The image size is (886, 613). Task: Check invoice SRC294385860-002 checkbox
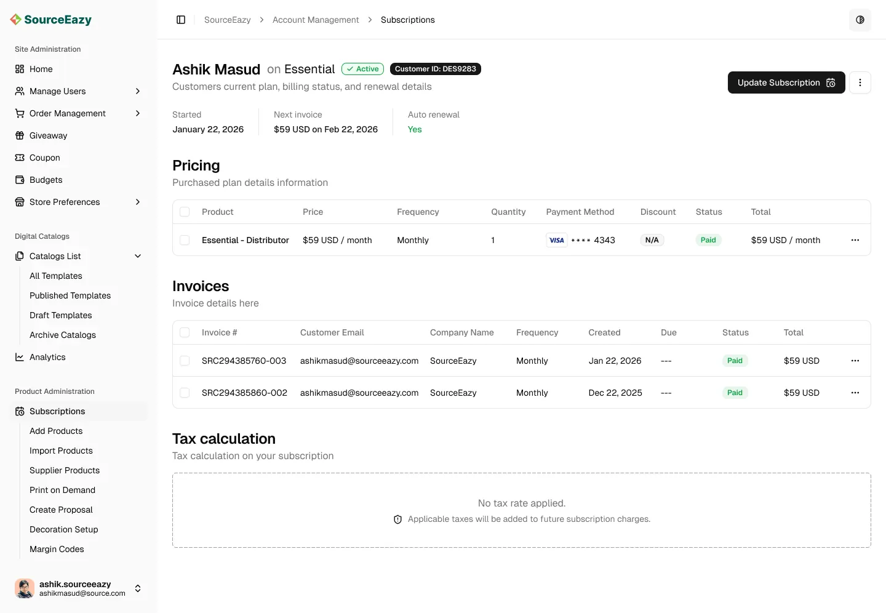tap(185, 393)
